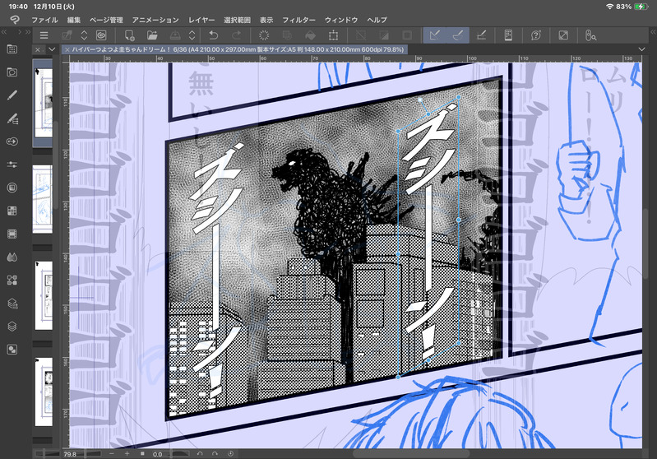Click the fit to screen icon

click(563, 35)
